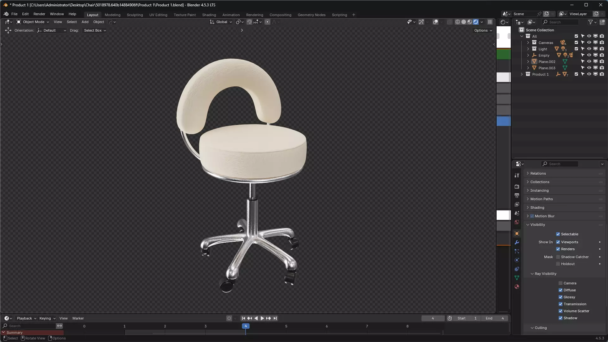The height and width of the screenshot is (342, 608).
Task: Toggle the viewport overlays icon
Action: click(x=436, y=22)
